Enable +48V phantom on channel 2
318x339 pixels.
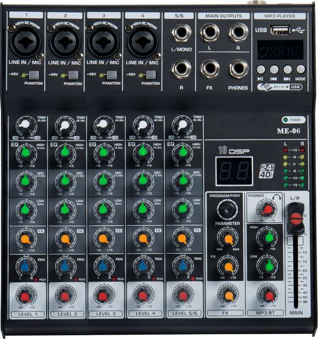74,75
